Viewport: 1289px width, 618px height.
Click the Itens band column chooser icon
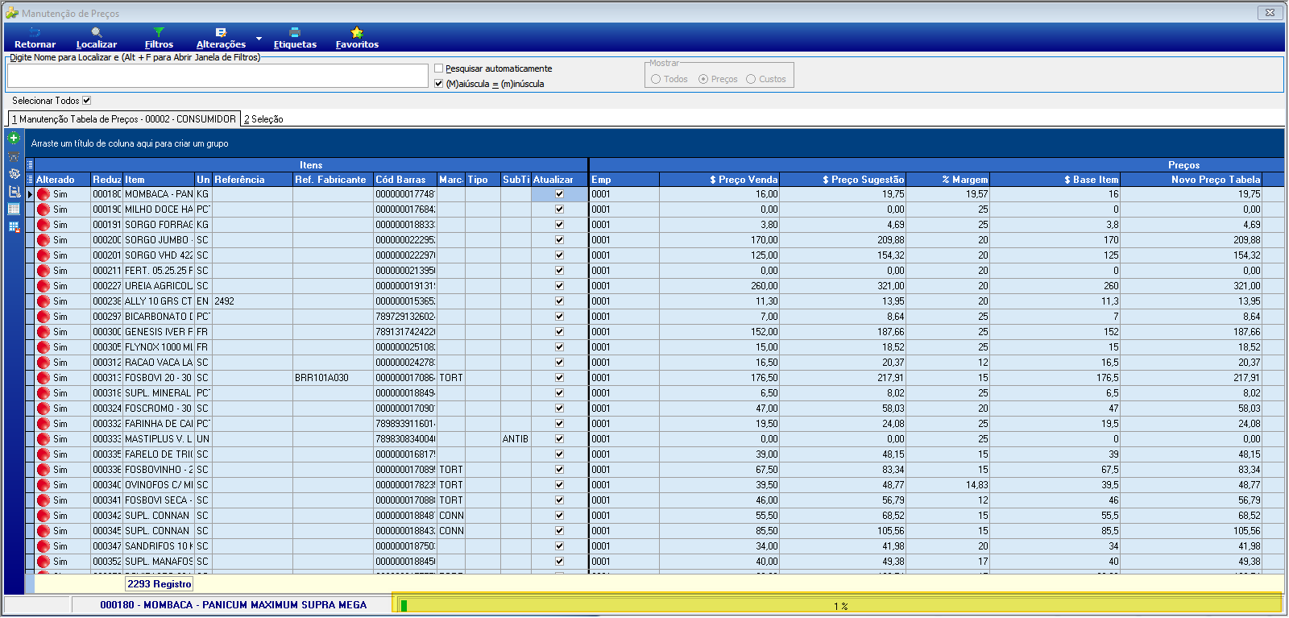[x=30, y=164]
